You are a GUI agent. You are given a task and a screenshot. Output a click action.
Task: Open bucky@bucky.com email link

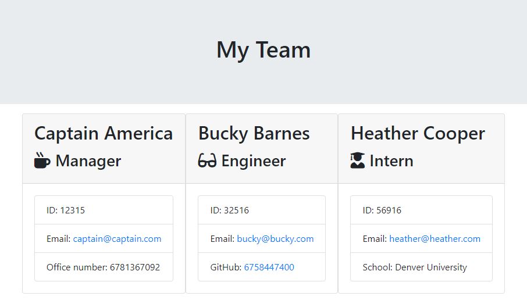point(275,238)
